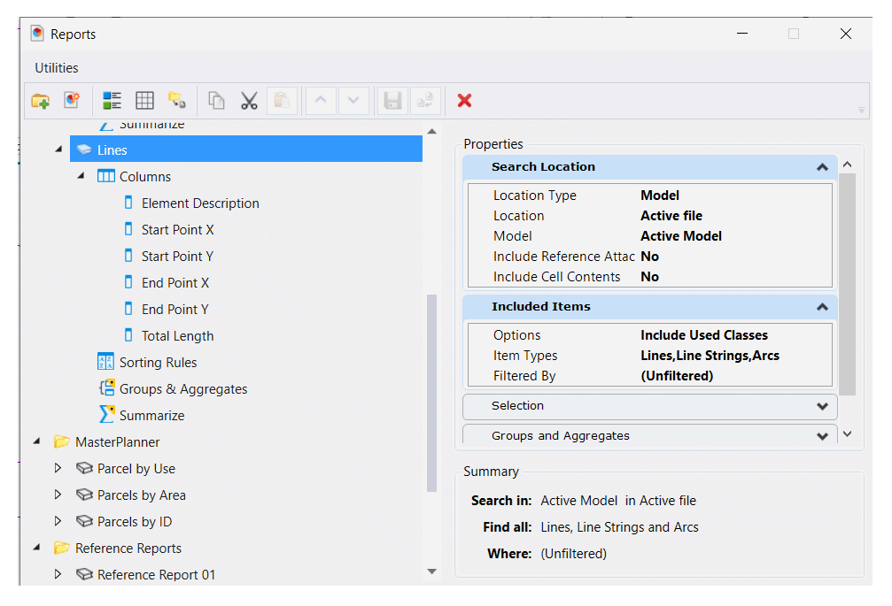Collapse the MasterPlanner category
This screenshot has width=892, height=606.
click(x=37, y=441)
